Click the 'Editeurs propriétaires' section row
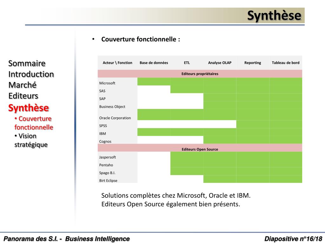 (200, 74)
